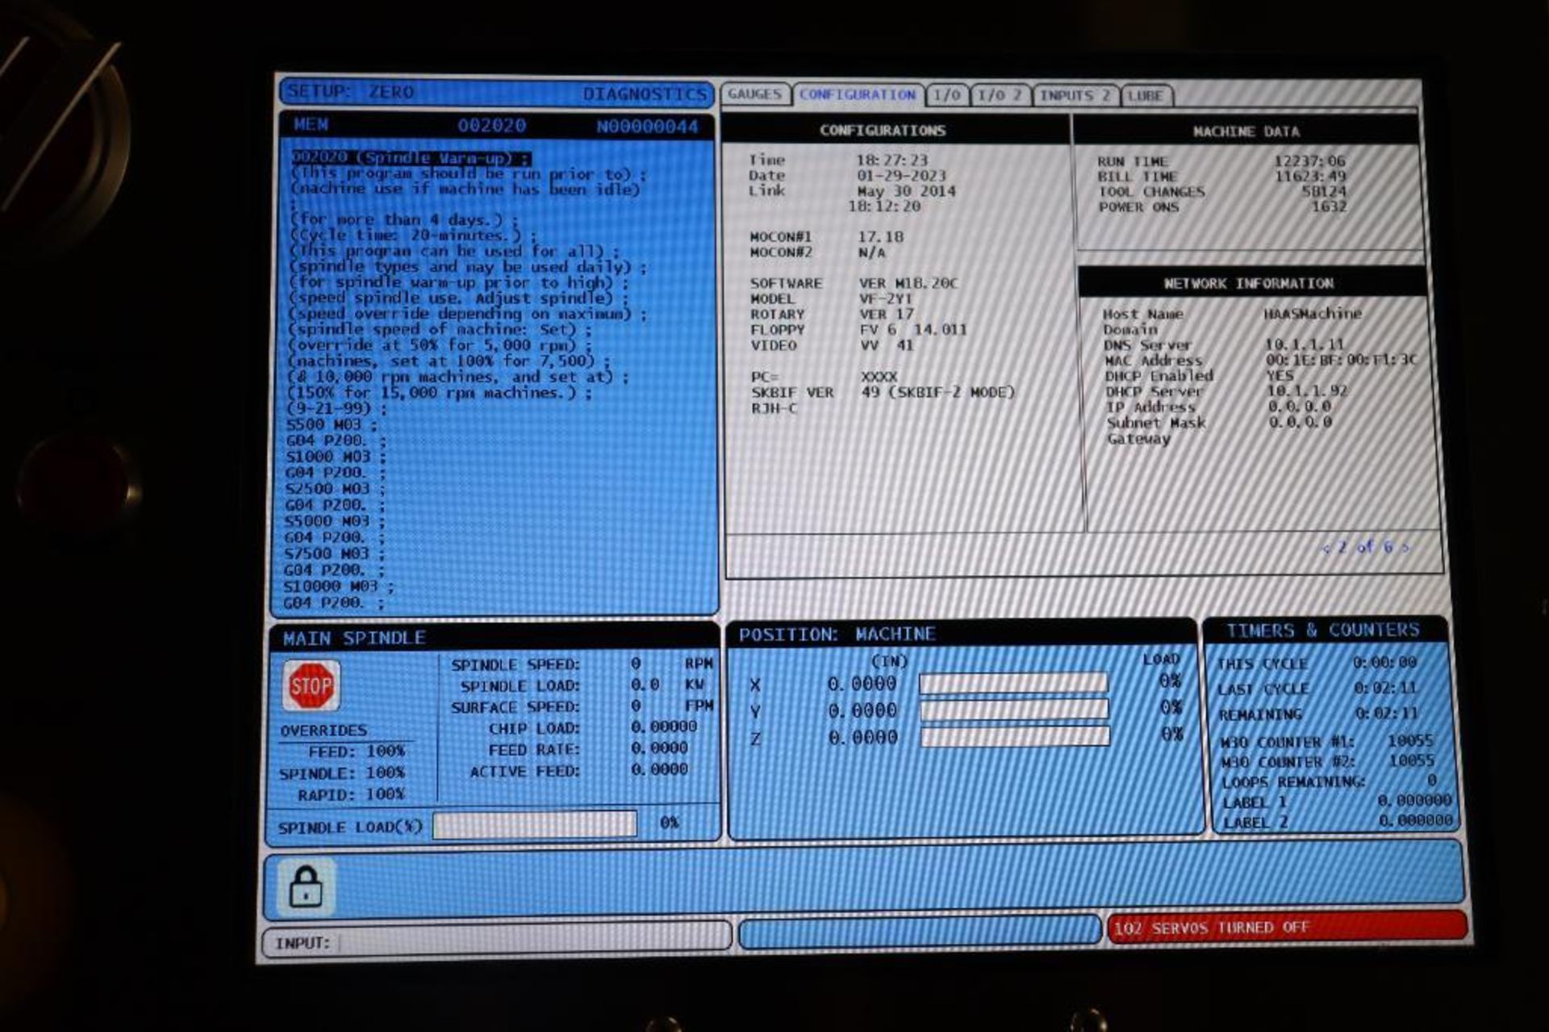This screenshot has height=1032, width=1549.
Task: Click LOOPS REMAINING value
Action: pyautogui.click(x=1432, y=780)
